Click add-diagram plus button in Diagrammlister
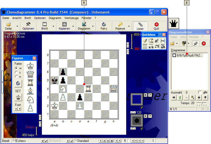Image resolution: width=211 pixels, height=144 pixels. click(193, 97)
